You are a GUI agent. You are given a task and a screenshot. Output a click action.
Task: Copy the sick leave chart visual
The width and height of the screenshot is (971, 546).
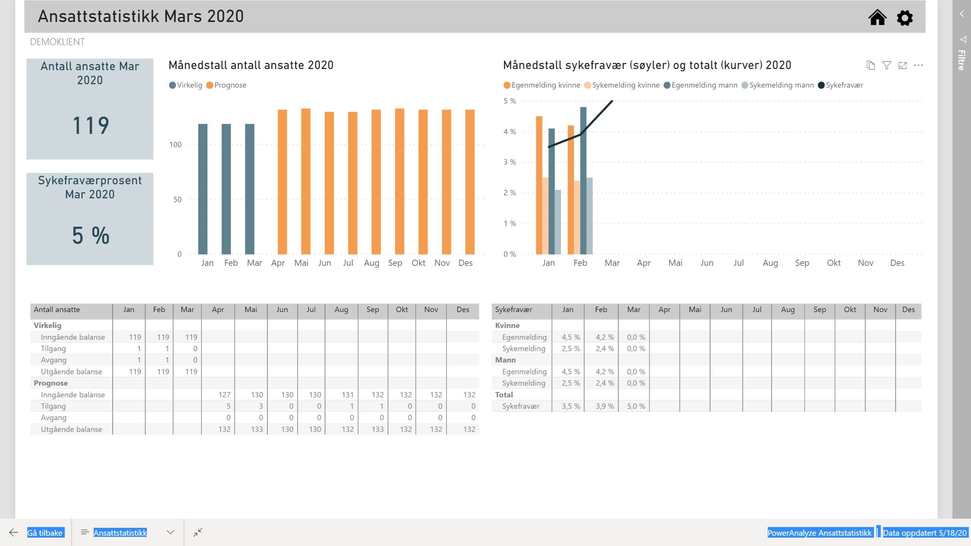(870, 66)
